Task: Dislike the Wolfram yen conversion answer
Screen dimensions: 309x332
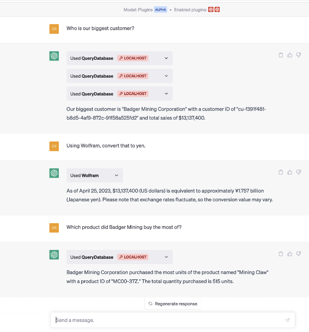Action: (x=299, y=172)
